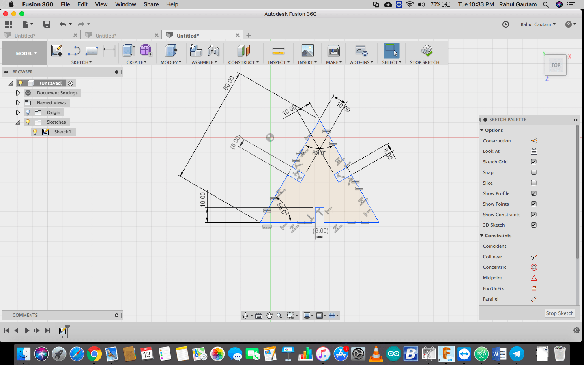Open timeline settings gear icon
This screenshot has width=584, height=365.
576,330
